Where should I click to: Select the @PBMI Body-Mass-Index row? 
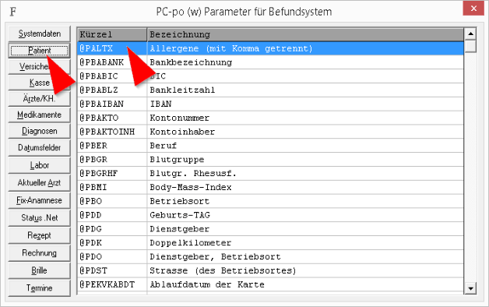[x=271, y=187]
